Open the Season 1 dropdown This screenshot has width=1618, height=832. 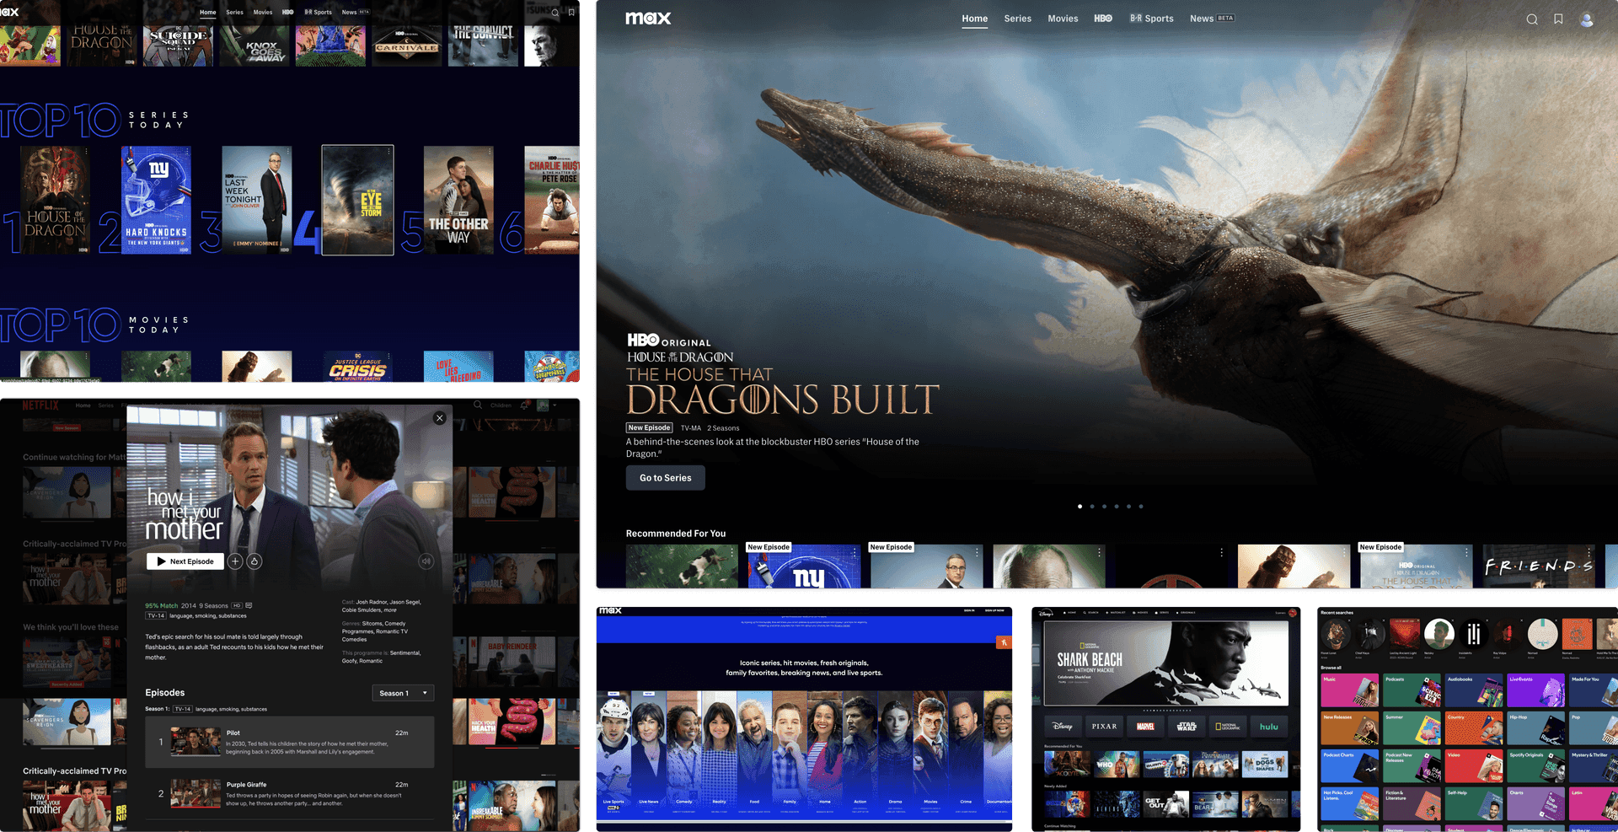(403, 693)
